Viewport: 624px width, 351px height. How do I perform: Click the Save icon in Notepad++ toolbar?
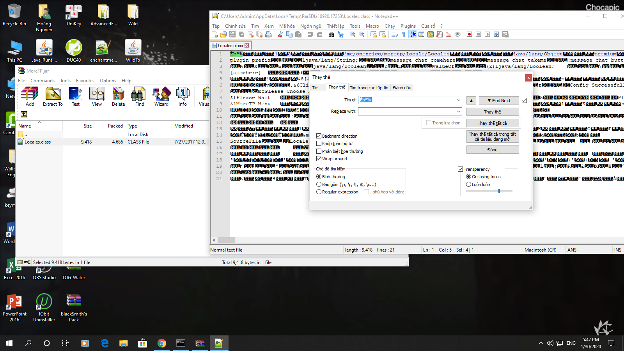coord(232,34)
